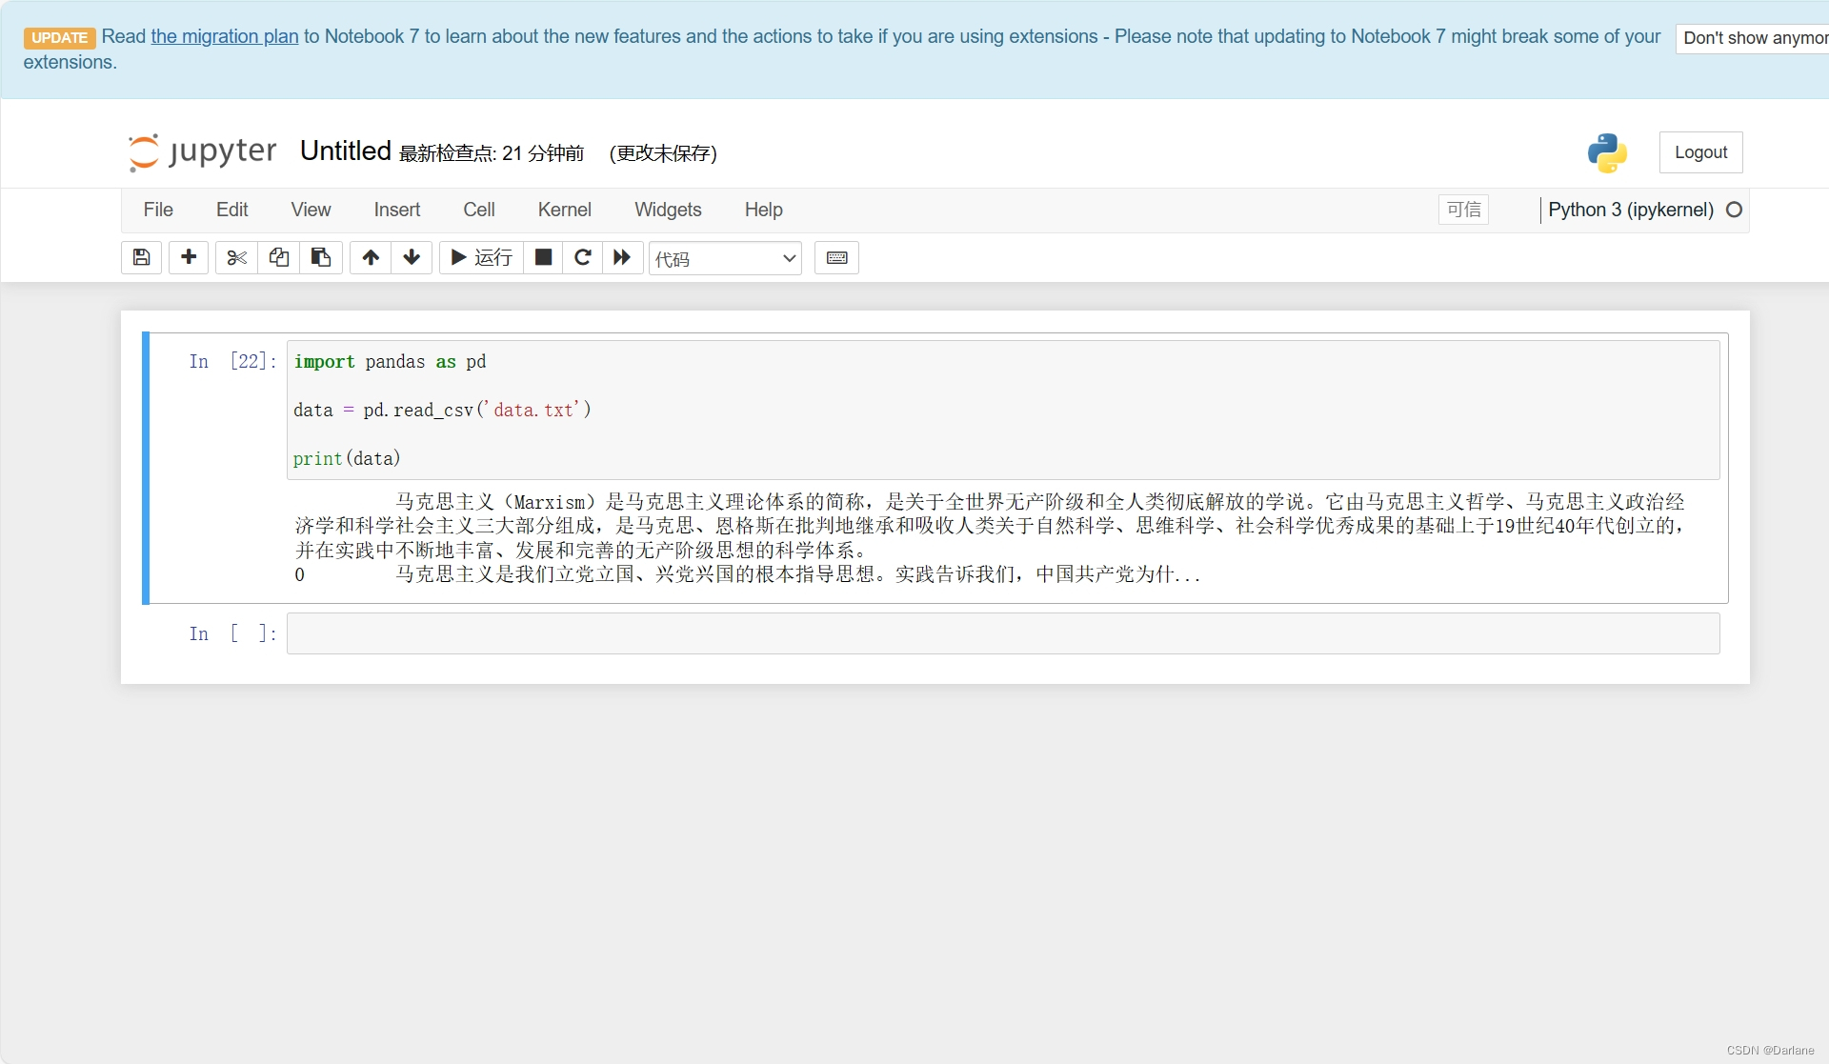Click into the empty code cell
The height and width of the screenshot is (1064, 1829).
(x=1002, y=633)
